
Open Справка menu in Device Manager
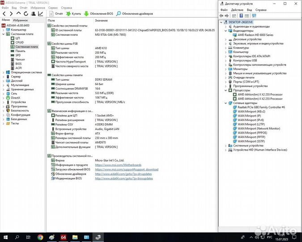point(261,10)
